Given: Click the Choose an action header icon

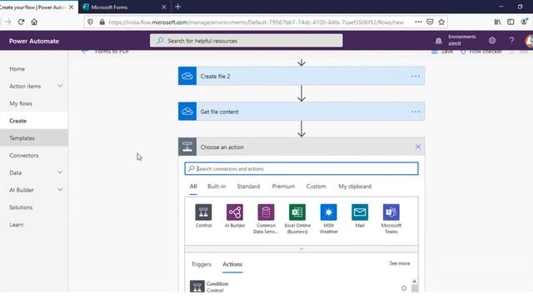Looking at the screenshot, I should (187, 147).
